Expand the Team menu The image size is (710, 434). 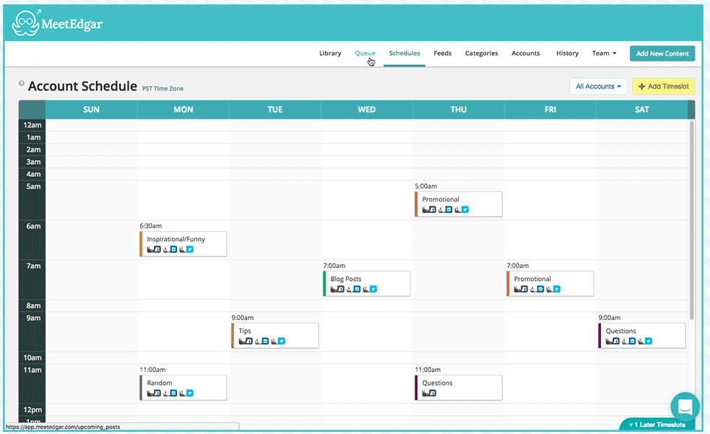(604, 53)
